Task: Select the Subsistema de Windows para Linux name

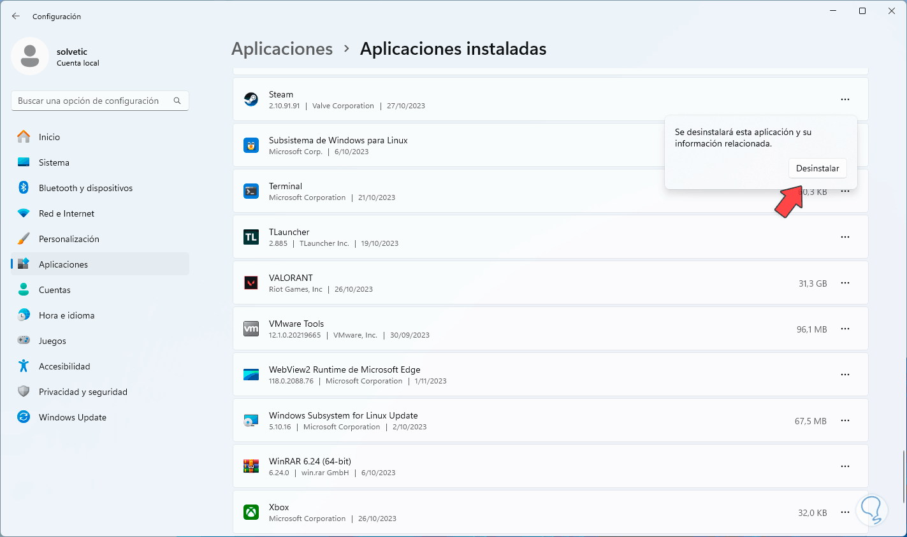Action: pyautogui.click(x=338, y=140)
